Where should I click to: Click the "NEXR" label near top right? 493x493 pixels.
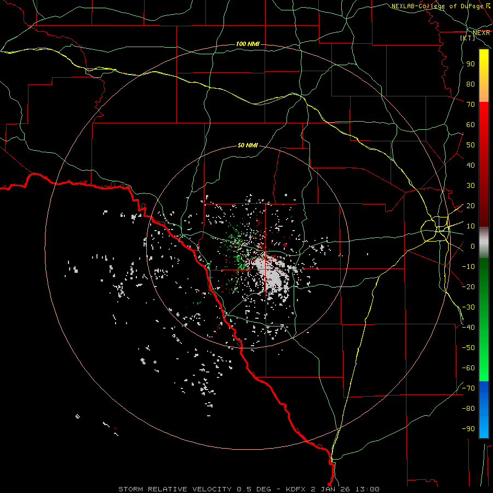pyautogui.click(x=481, y=33)
